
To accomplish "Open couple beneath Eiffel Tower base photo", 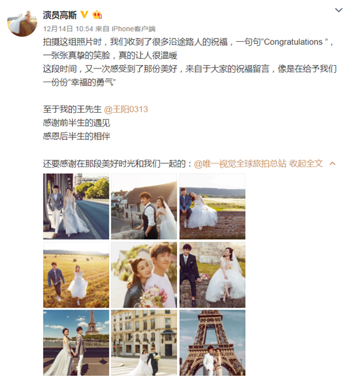I will (x=213, y=343).
